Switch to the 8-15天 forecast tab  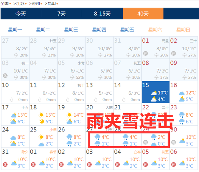[102, 14]
